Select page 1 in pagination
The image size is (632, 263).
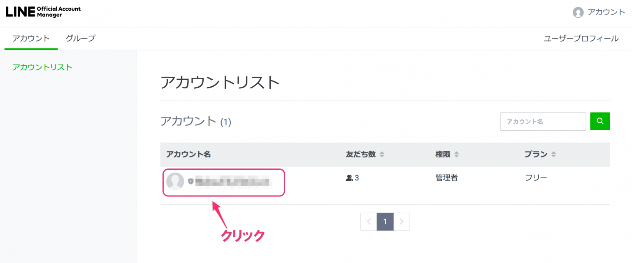(x=385, y=221)
